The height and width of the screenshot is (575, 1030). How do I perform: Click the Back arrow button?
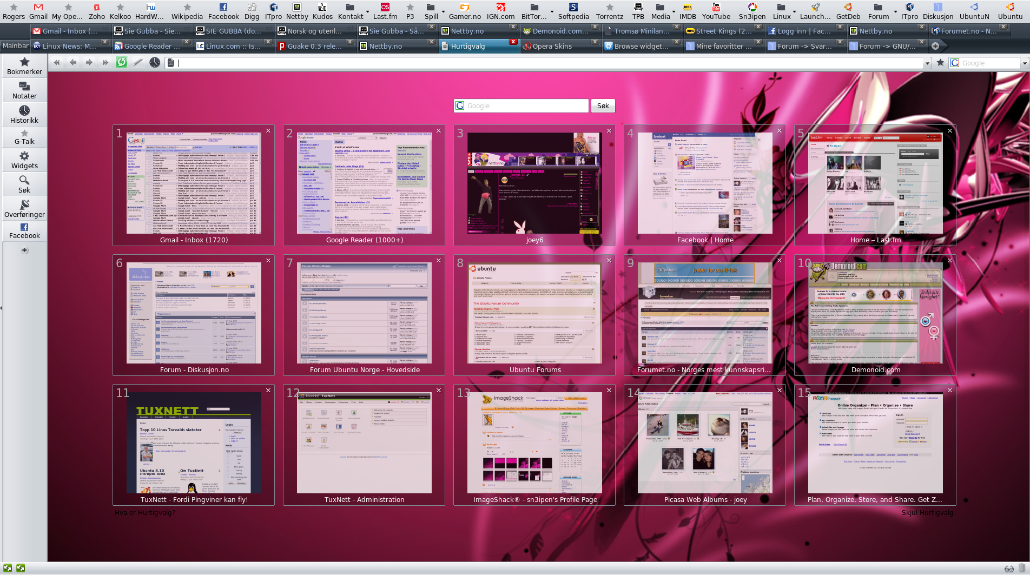pyautogui.click(x=73, y=63)
